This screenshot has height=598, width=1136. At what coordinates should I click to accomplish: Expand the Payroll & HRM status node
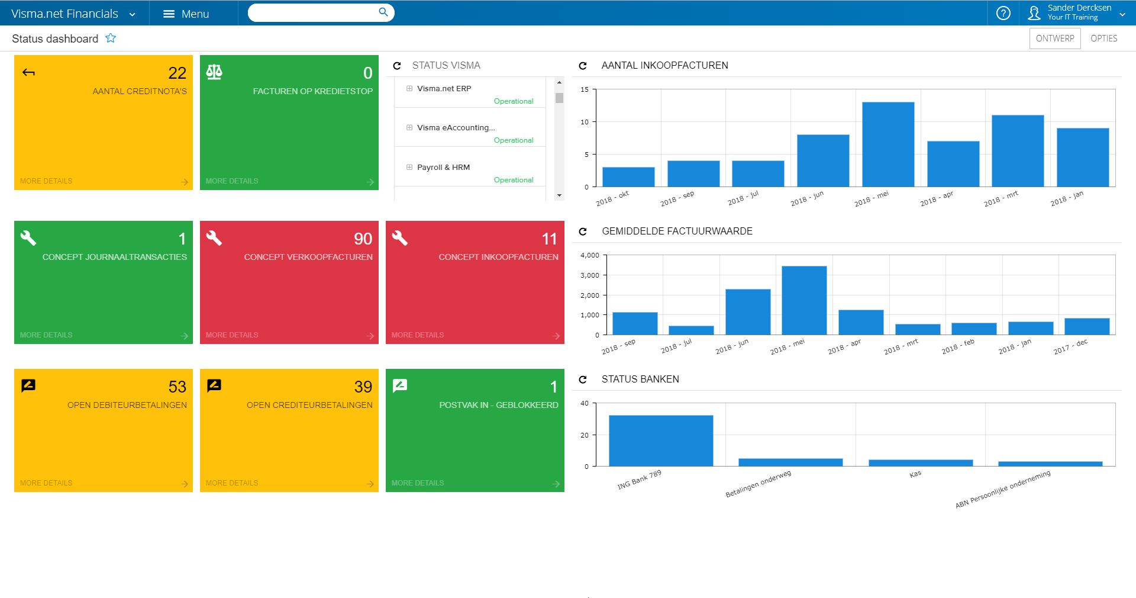point(409,167)
